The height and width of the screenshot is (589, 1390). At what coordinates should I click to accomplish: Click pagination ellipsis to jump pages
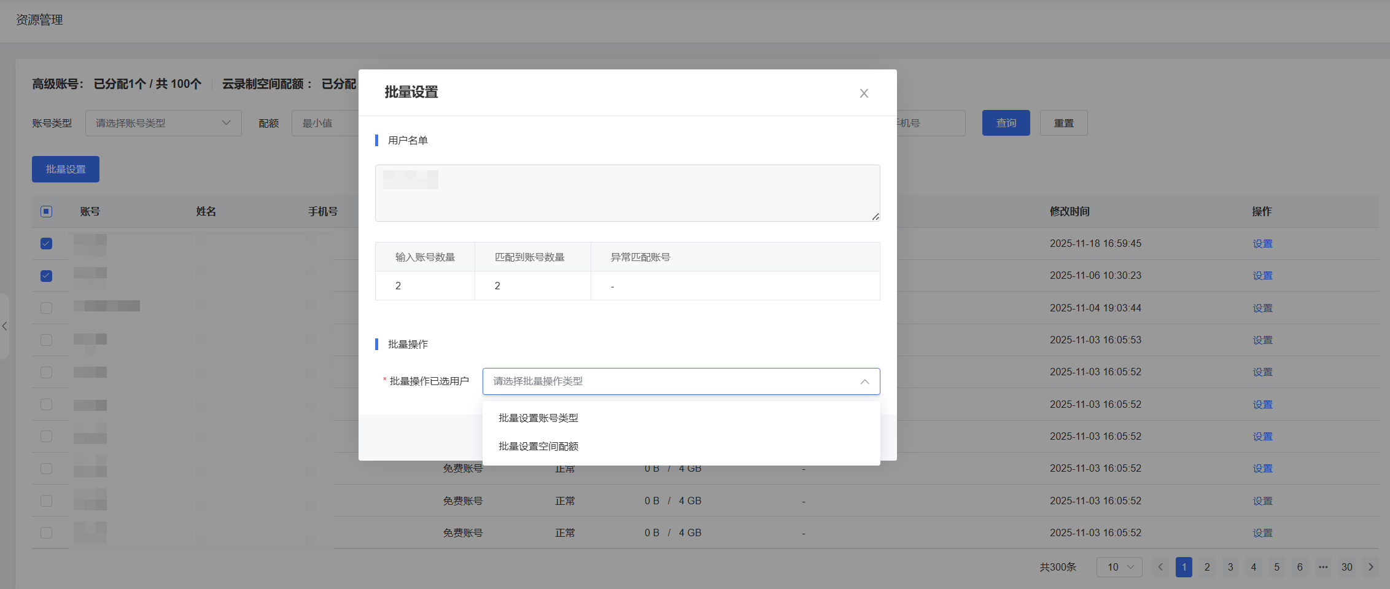1323,567
